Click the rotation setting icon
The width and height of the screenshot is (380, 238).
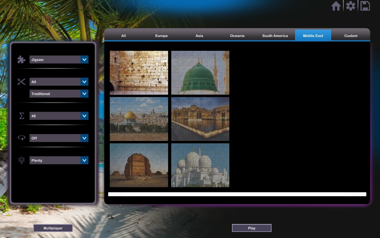click(x=21, y=138)
